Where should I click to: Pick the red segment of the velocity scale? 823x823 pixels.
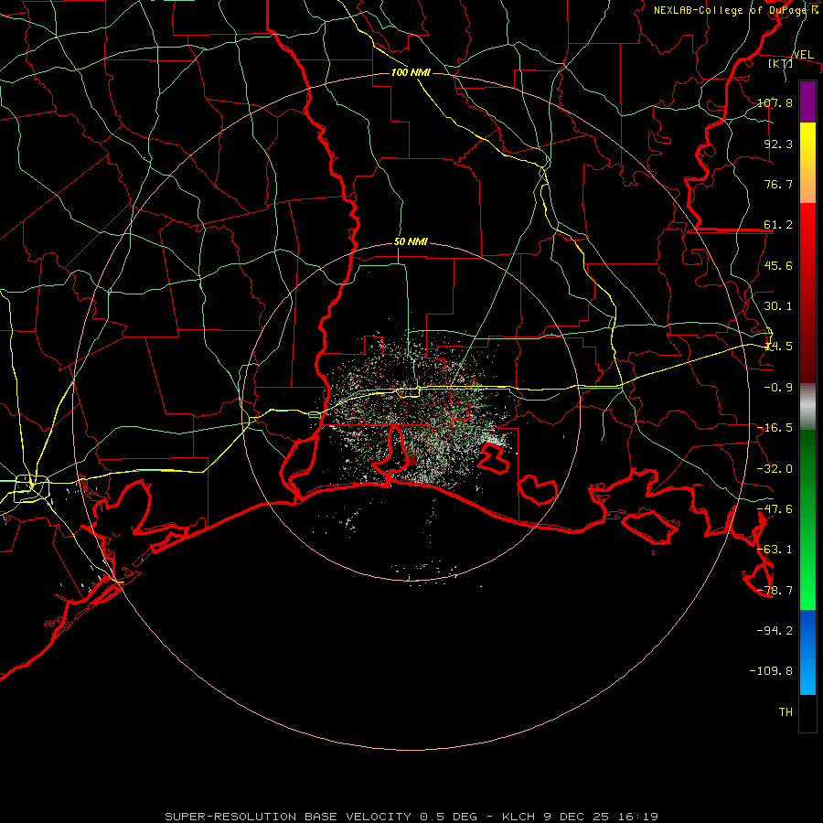pos(807,293)
